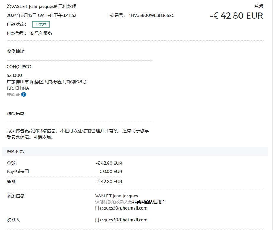273x230 pixels.
Task: Click the 跟踪信息 section heading
Action: (15, 114)
